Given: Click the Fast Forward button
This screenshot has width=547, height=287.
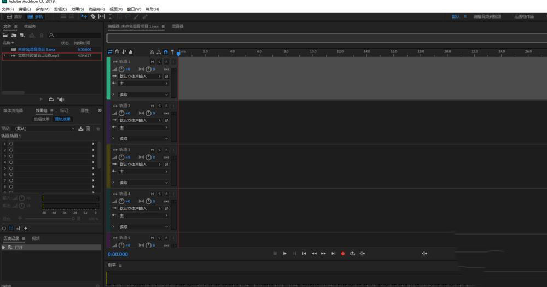Looking at the screenshot, I should point(323,254).
